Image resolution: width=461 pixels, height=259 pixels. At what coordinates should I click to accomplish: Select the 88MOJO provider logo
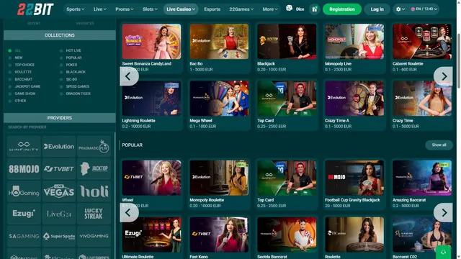[24, 169]
